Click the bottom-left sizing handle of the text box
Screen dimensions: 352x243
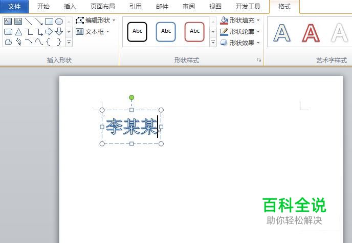pyautogui.click(x=102, y=144)
